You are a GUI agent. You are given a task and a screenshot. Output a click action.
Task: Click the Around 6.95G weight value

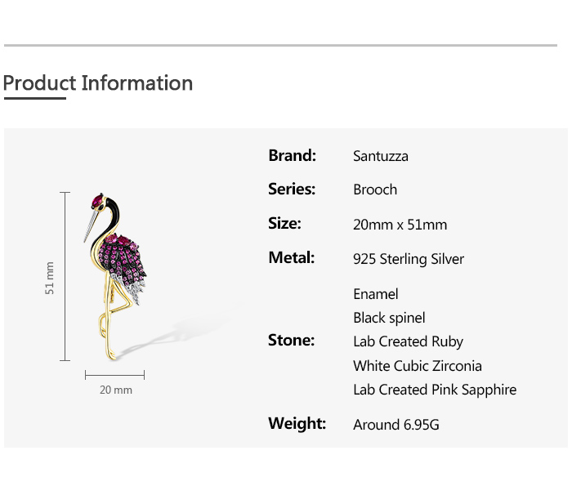point(396,425)
